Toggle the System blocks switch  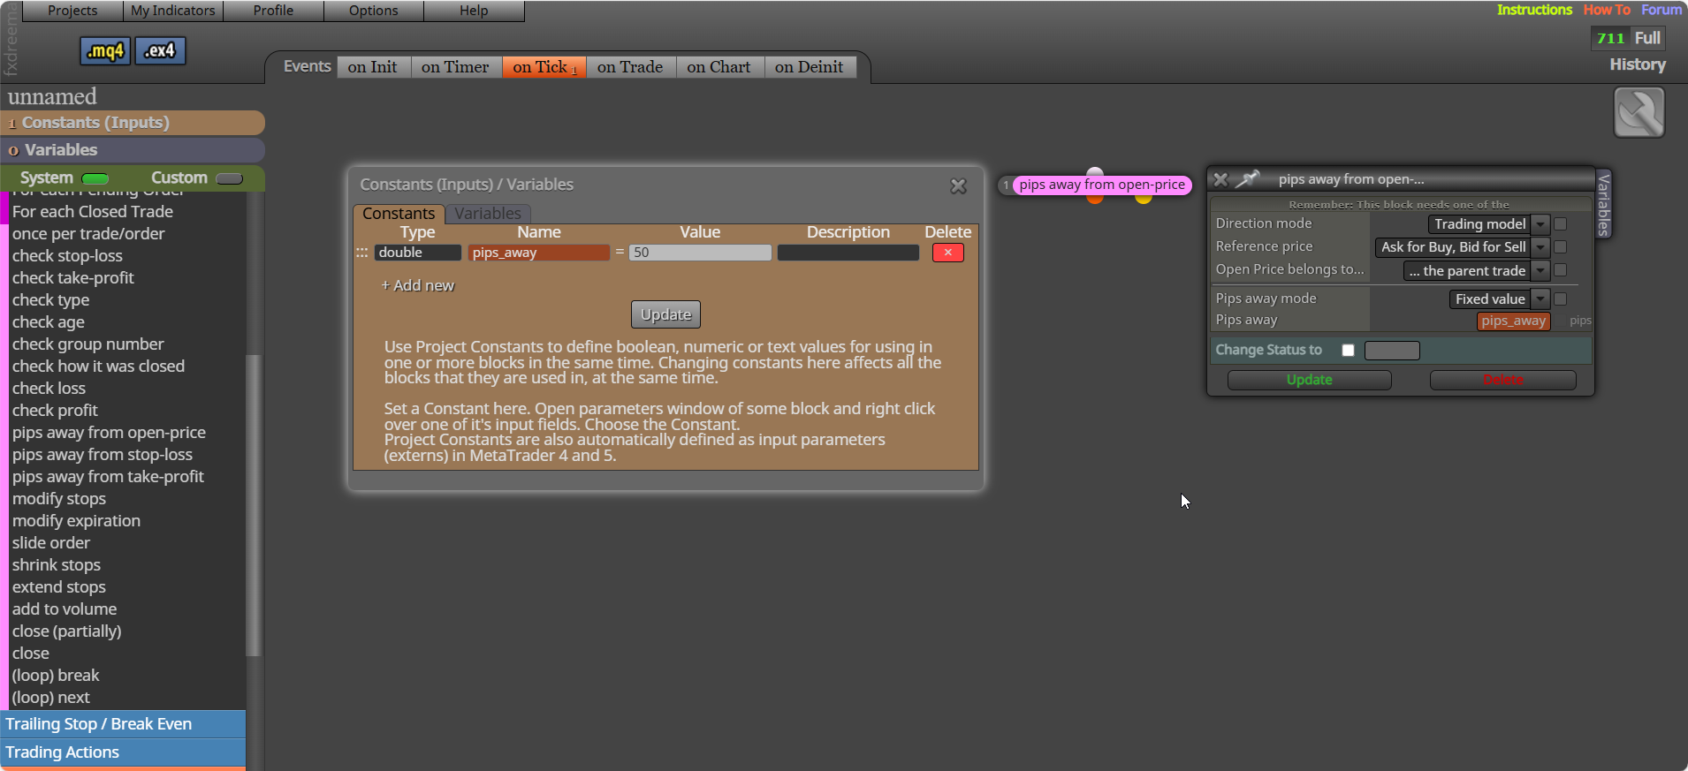(x=95, y=178)
